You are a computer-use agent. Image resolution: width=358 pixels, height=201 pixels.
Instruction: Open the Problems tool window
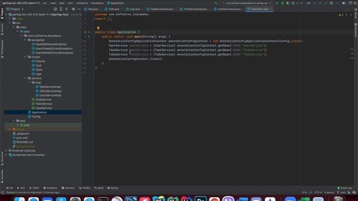click(x=50, y=188)
